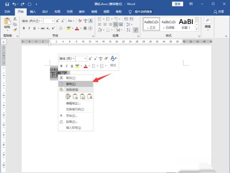Viewport: 230px width, 173px height.
Task: Choose Merge Formatting paste option
Action: [x=75, y=97]
